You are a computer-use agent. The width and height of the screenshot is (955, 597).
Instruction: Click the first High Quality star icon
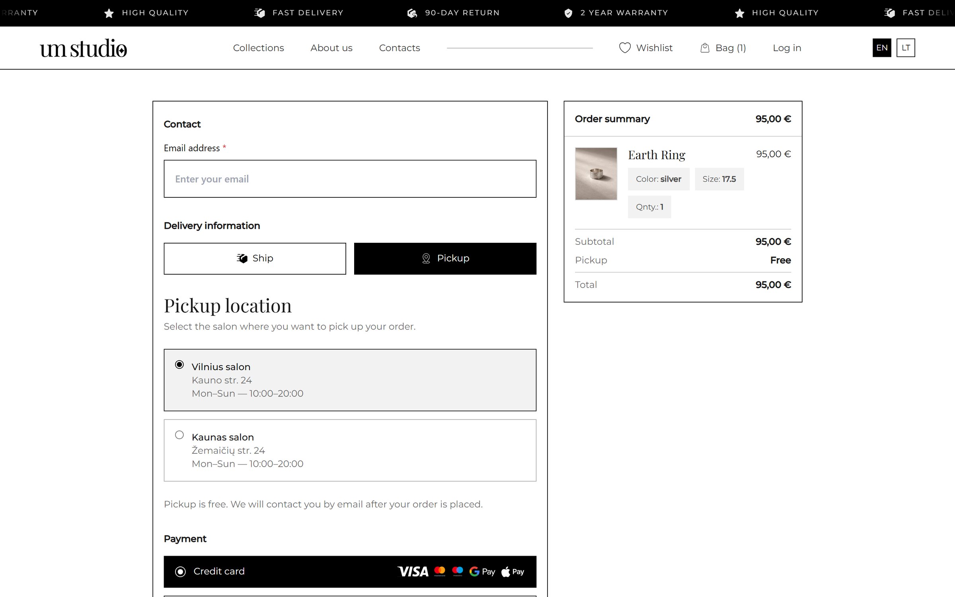pos(109,13)
